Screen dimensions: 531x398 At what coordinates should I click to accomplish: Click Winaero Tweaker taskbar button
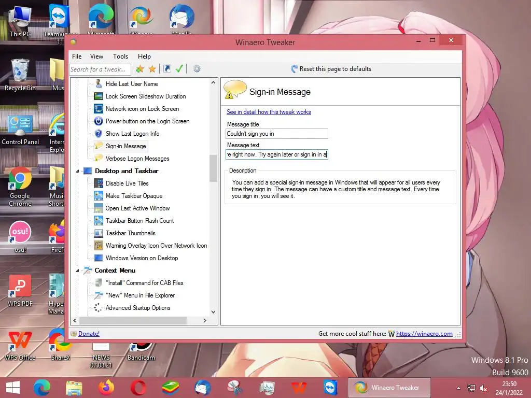(x=389, y=388)
